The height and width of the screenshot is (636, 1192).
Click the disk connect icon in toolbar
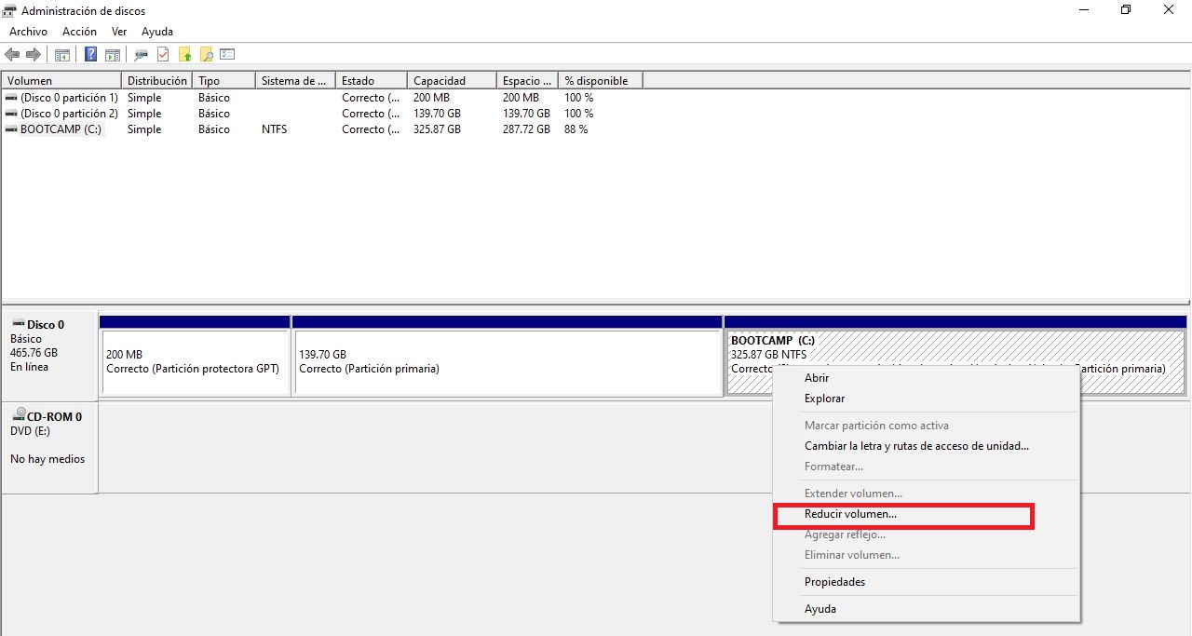click(x=142, y=55)
